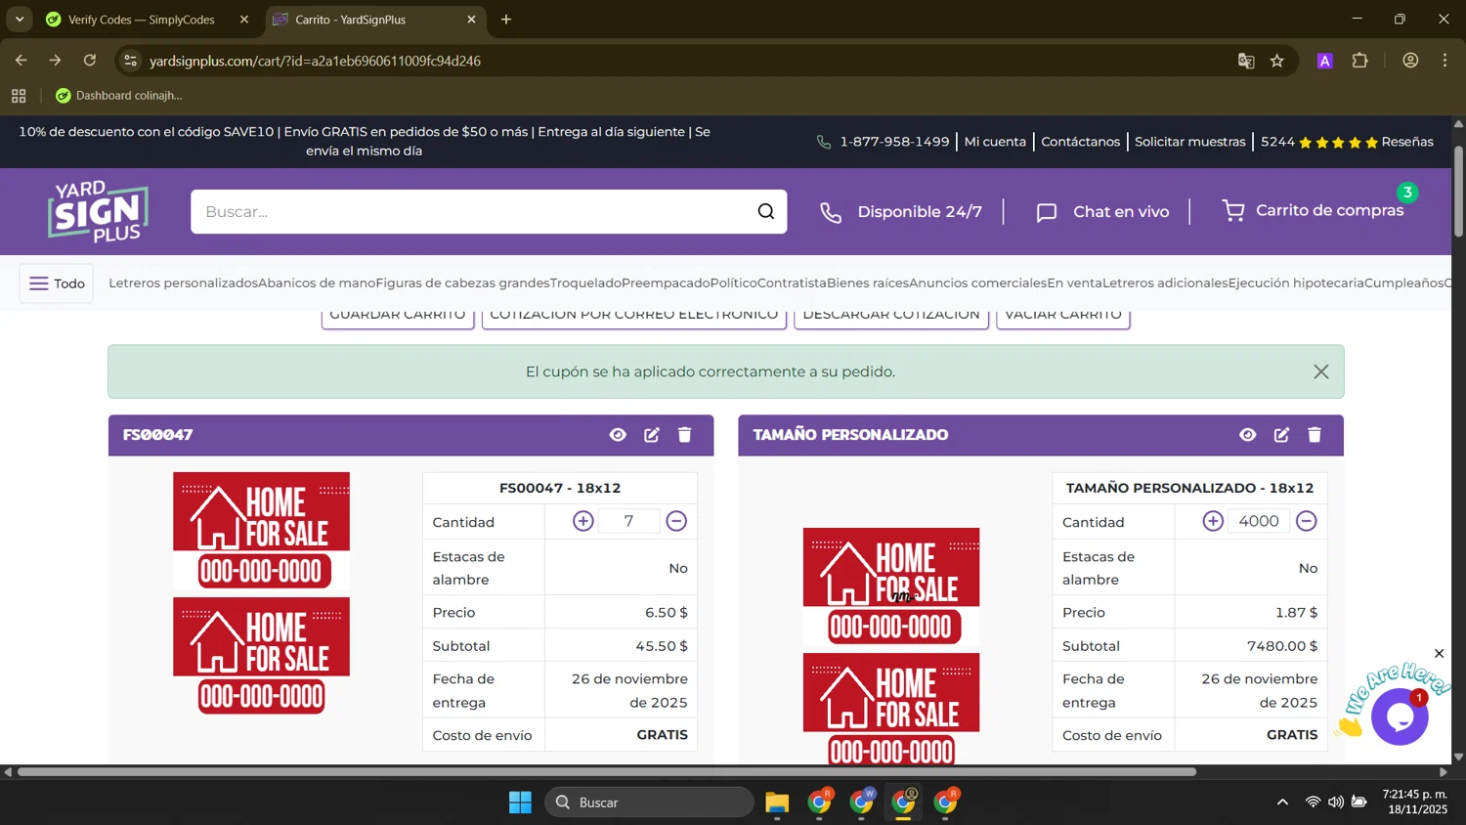Image resolution: width=1466 pixels, height=825 pixels.
Task: Show hidden system tray icons
Action: pyautogui.click(x=1282, y=803)
